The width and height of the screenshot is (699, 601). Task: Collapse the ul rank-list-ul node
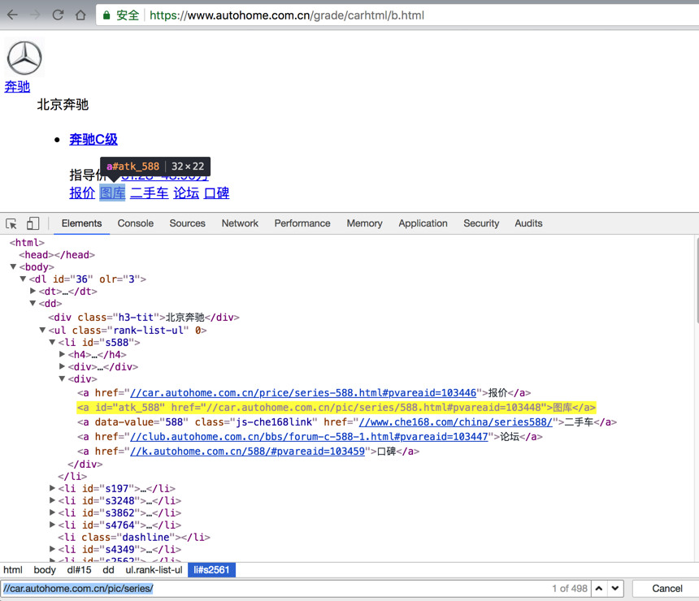click(x=42, y=330)
